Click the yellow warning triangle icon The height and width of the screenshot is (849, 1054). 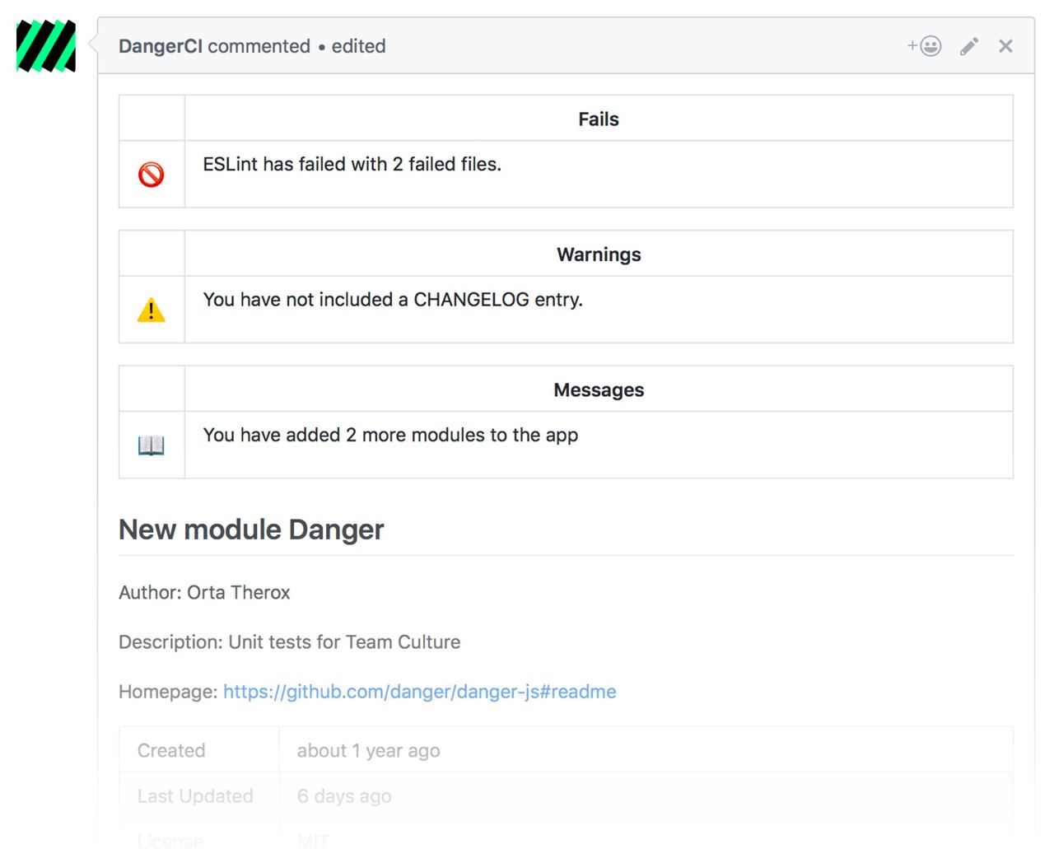(152, 310)
